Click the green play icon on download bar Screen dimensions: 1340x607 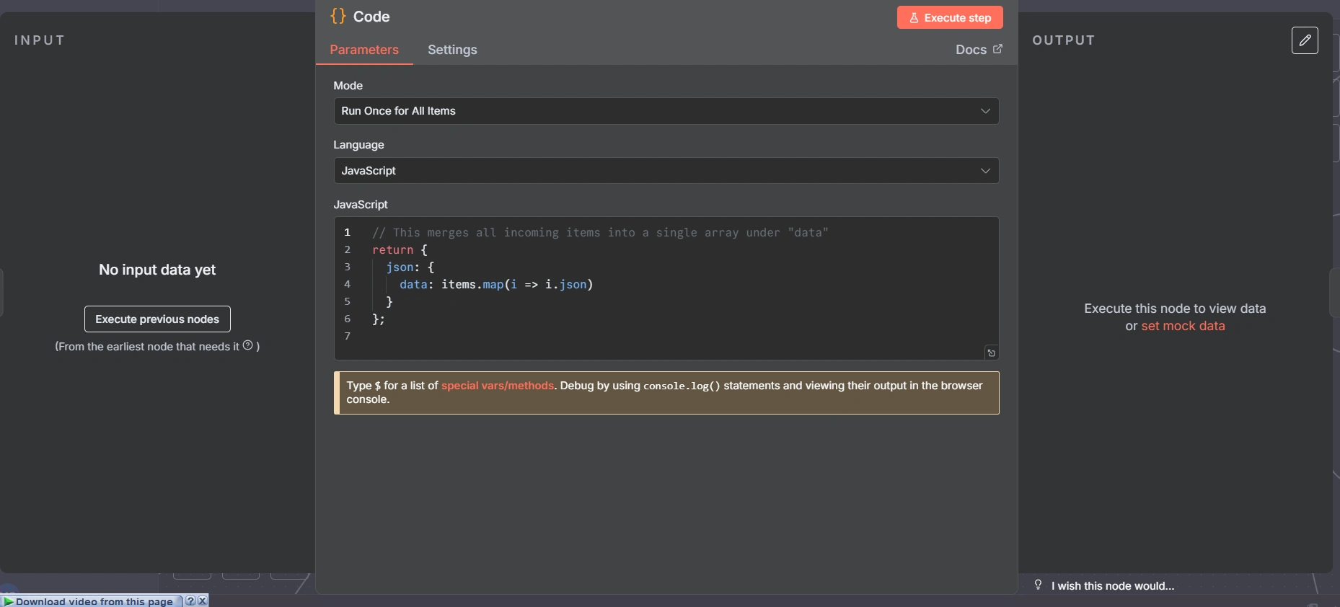(x=8, y=601)
